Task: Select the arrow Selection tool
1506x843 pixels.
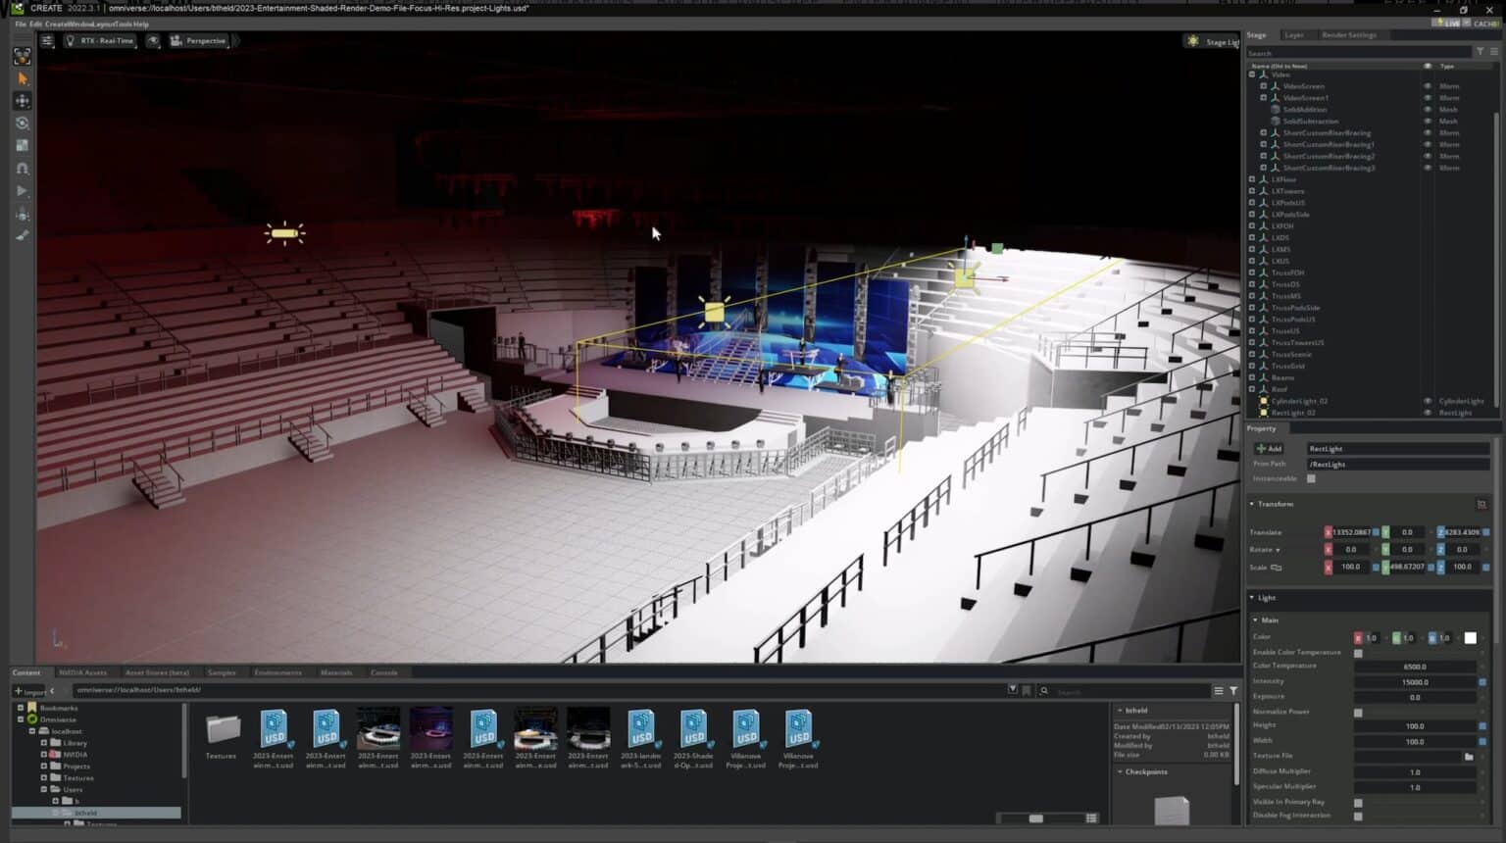Action: [22, 77]
